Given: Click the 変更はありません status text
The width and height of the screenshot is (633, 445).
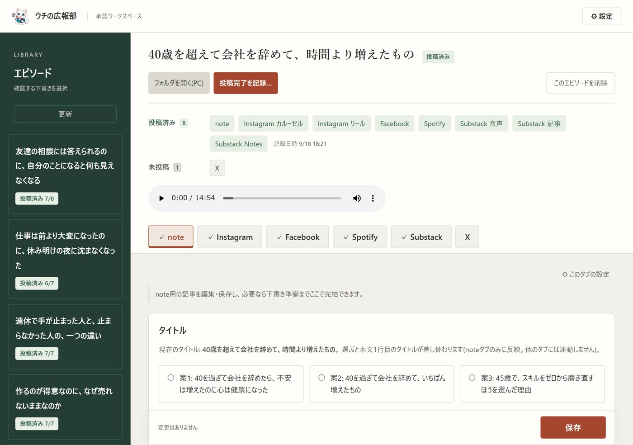Looking at the screenshot, I should coord(178,427).
